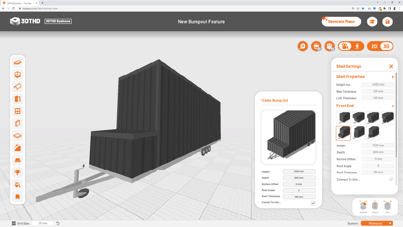This screenshot has height=227, width=403.
Task: Open the trailer tool in left sidebar
Action: coord(17,62)
